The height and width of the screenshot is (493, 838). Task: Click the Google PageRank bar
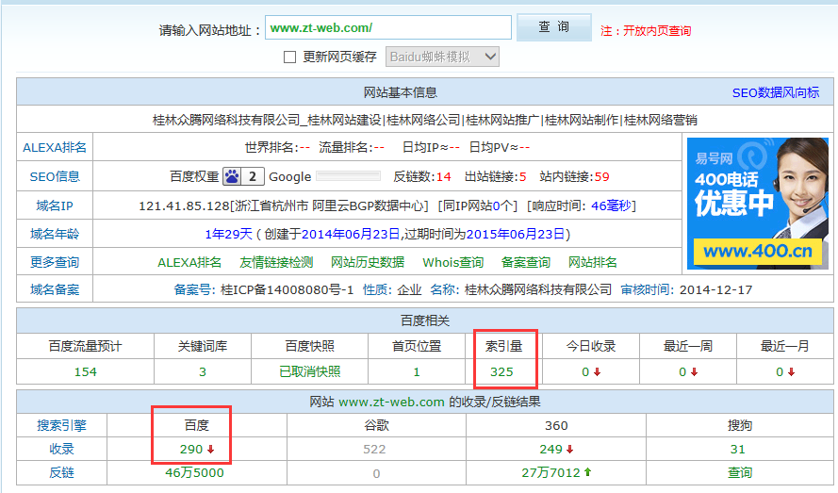pos(348,176)
